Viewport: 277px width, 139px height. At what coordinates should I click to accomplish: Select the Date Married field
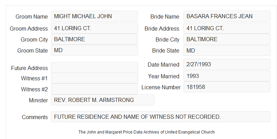pos(227,64)
